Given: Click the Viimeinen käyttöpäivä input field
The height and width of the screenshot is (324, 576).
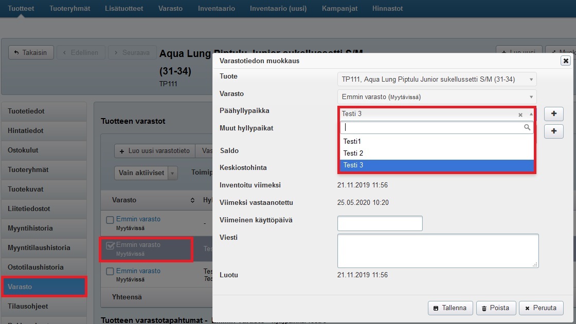Looking at the screenshot, I should point(380,223).
